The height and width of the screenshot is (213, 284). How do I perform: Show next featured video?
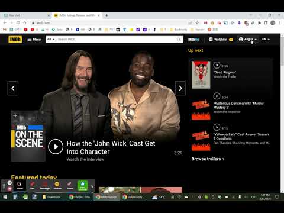point(180,88)
